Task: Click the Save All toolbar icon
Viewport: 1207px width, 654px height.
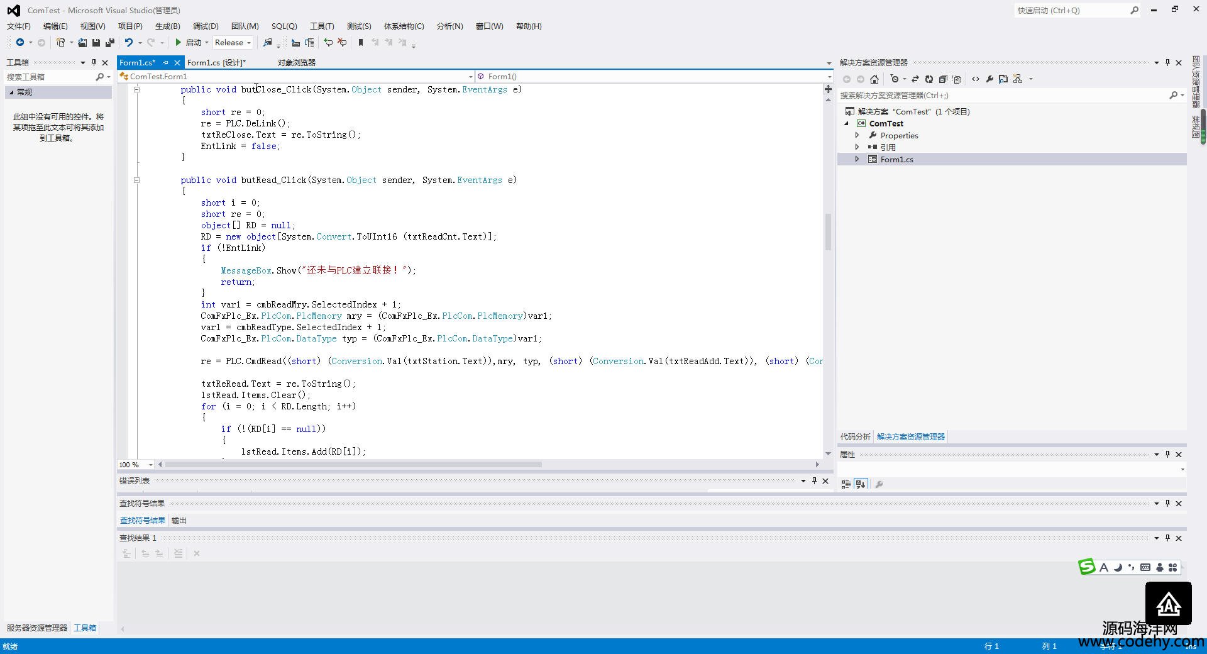Action: pos(109,43)
